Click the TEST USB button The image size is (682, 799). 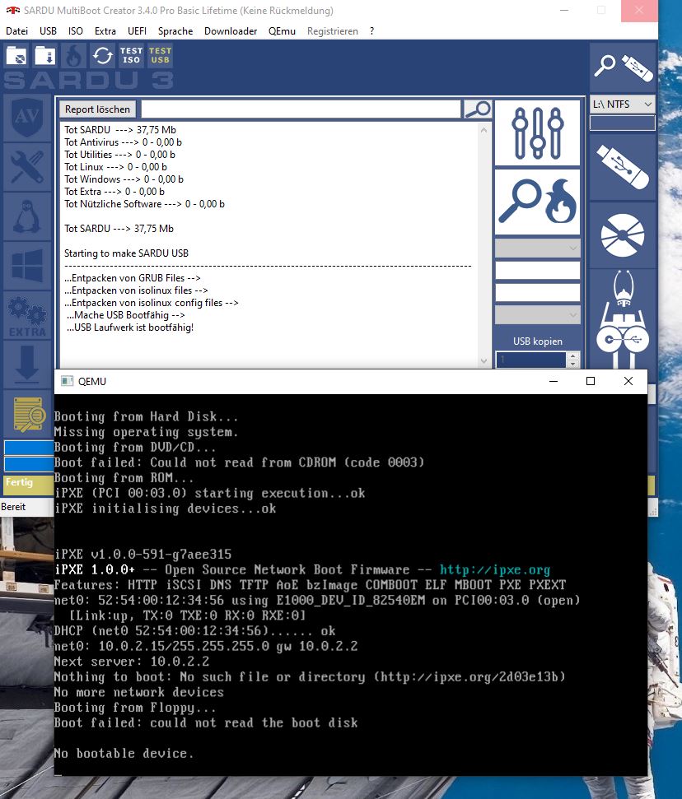[160, 55]
